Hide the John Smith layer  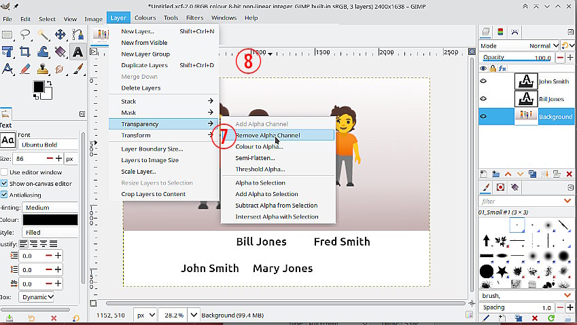coord(484,81)
